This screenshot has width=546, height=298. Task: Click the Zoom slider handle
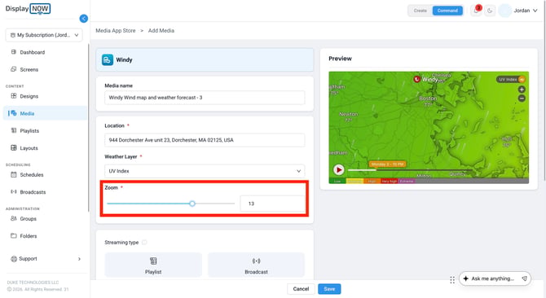(192, 204)
